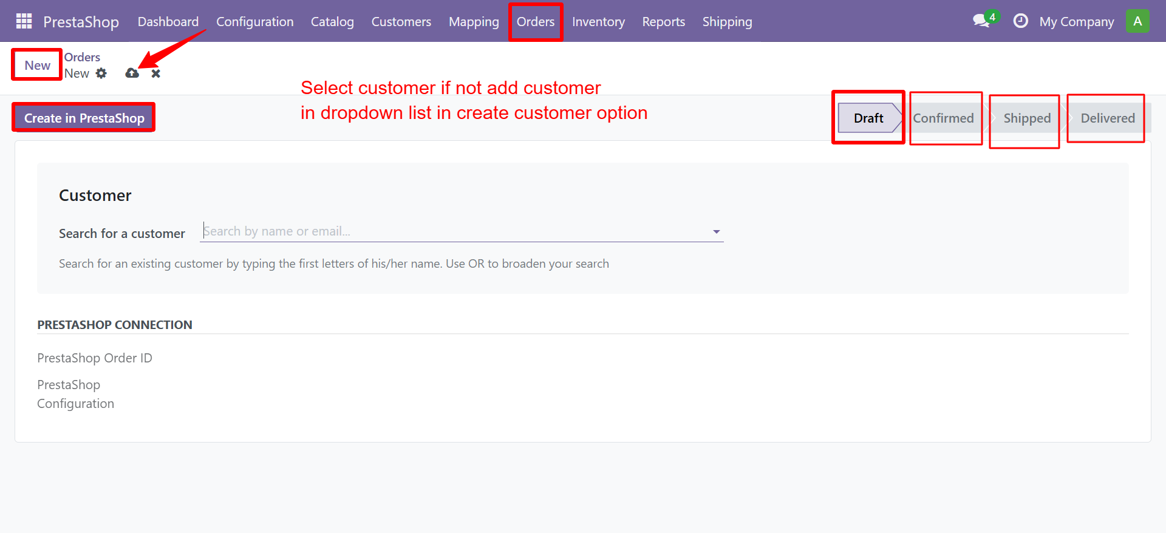Open the chat messages icon with badge

984,20
